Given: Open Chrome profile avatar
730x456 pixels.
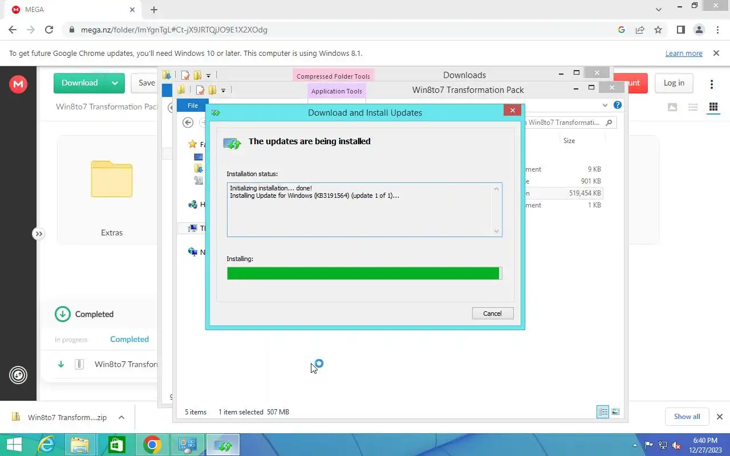Looking at the screenshot, I should (699, 30).
